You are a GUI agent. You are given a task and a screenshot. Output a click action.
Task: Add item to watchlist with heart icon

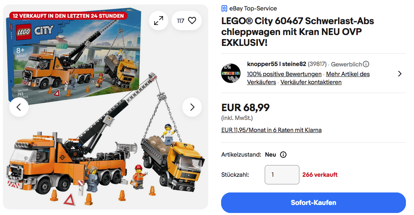click(192, 21)
